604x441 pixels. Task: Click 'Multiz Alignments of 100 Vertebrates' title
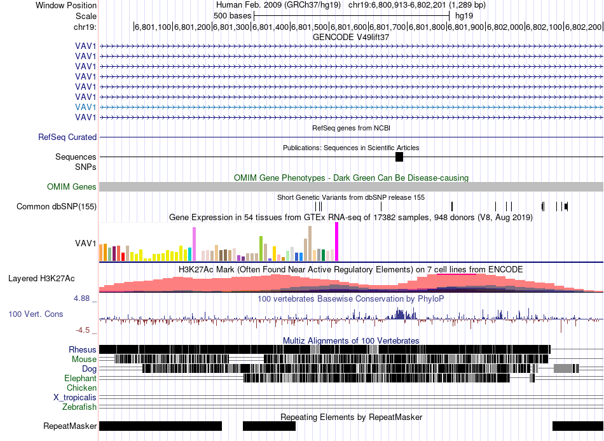pos(351,341)
